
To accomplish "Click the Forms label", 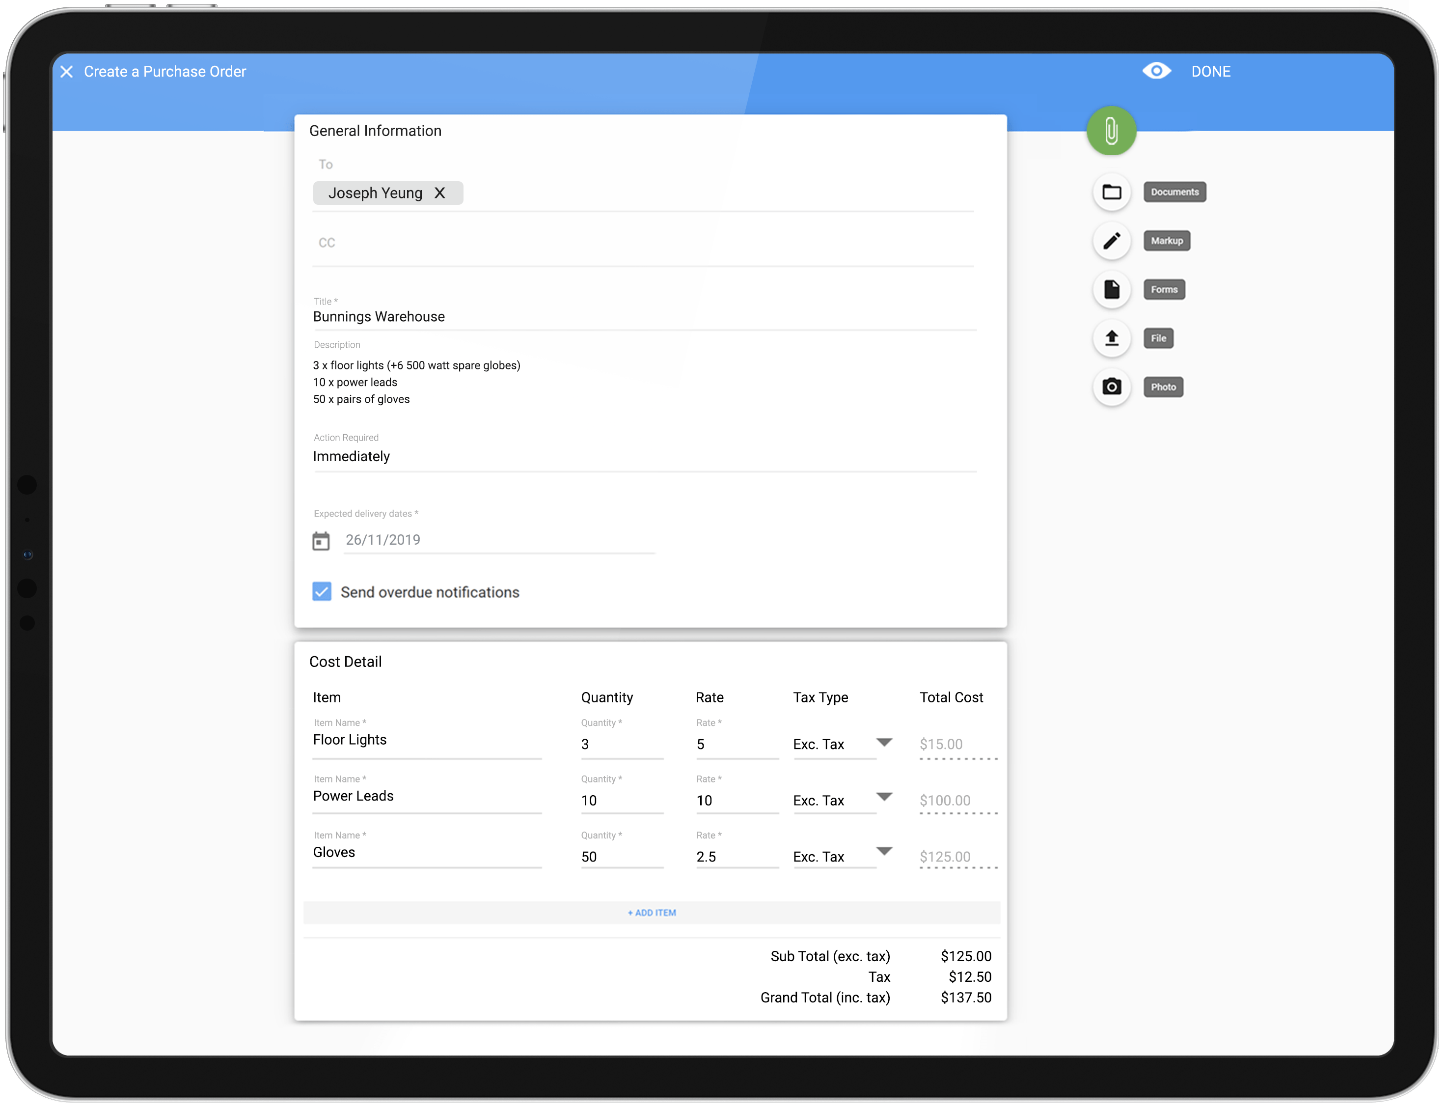I will pos(1164,289).
